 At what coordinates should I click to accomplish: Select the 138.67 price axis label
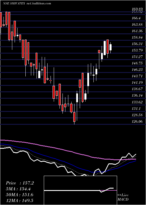point(137,89)
